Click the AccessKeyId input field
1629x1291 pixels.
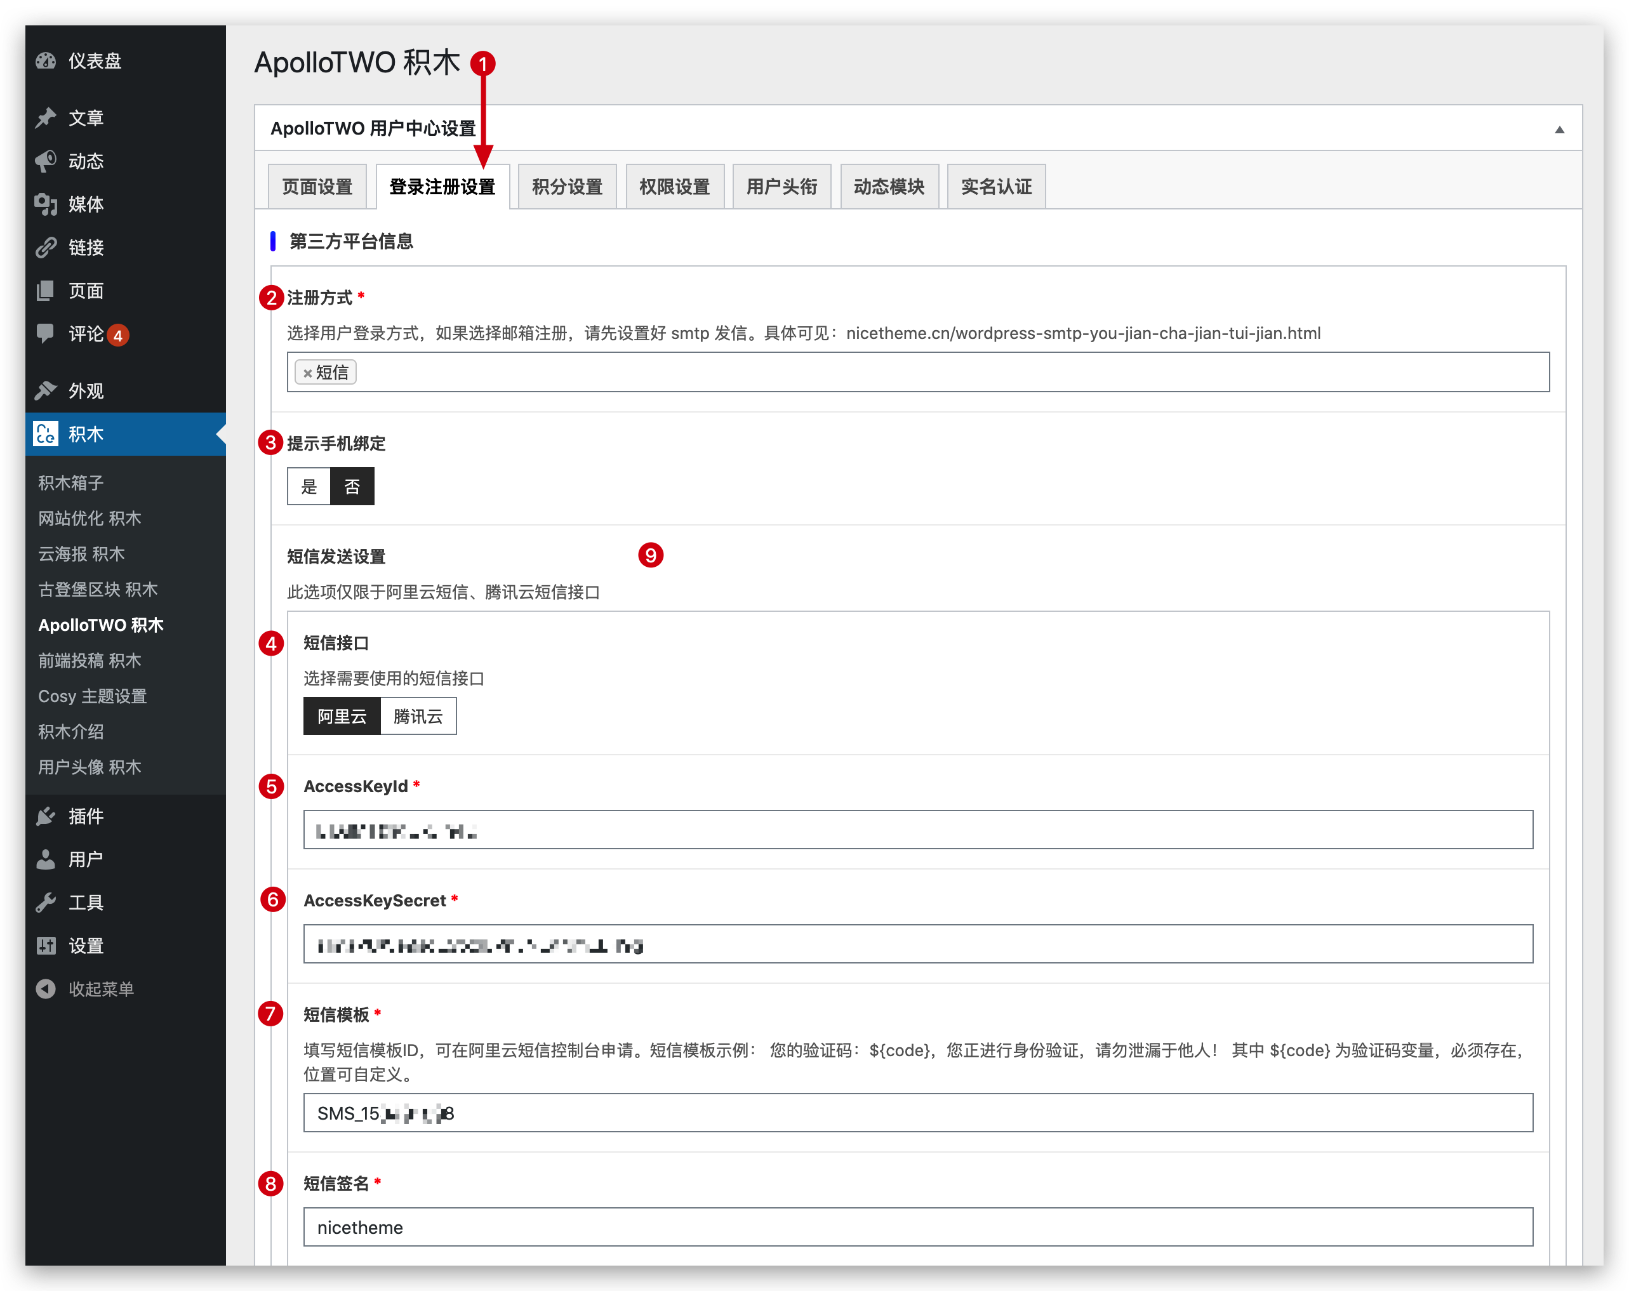click(x=918, y=830)
